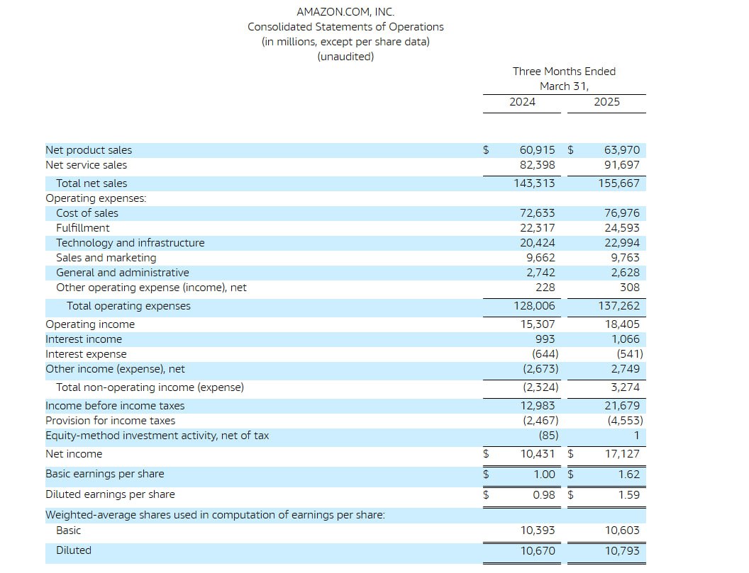Screen dimensions: 749x573
Task: Click the 'Cost of sales' row label
Action: (87, 212)
